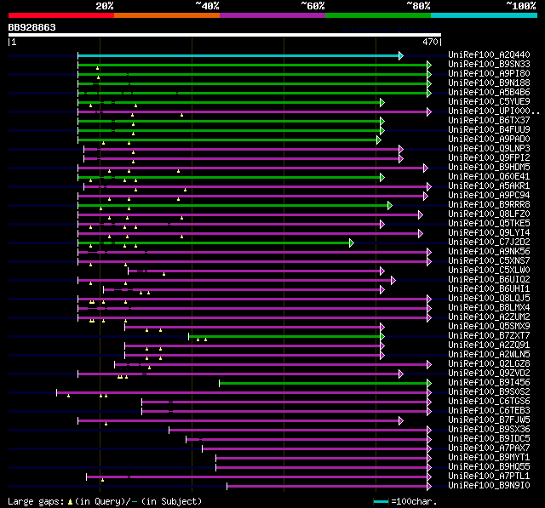Click the UniRef100_B9SX36 label

point(489,430)
